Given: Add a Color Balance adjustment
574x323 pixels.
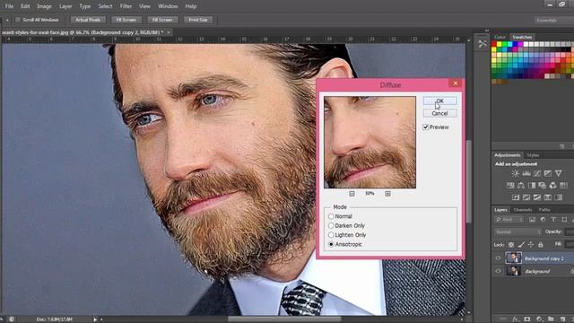Looking at the screenshot, I should coord(521,186).
